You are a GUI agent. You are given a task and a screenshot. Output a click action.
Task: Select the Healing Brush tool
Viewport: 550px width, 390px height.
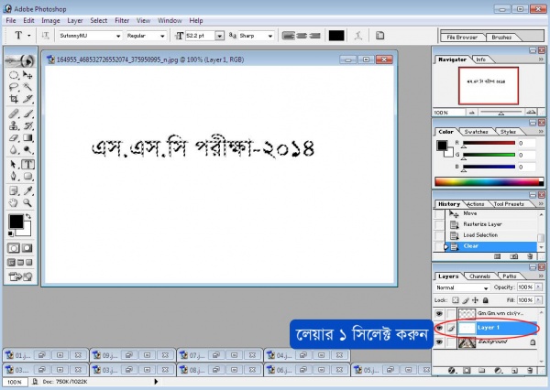click(14, 114)
